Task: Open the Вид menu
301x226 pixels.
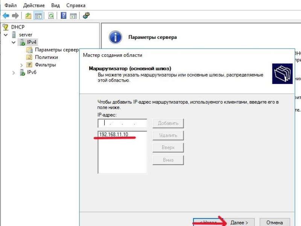Action: tap(55, 5)
